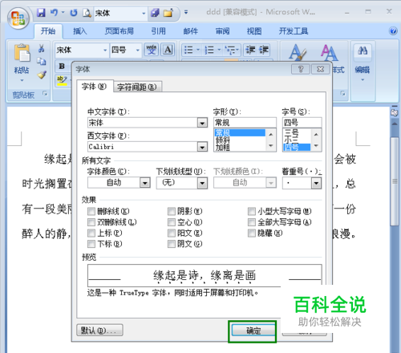
Task: Open Clipboard pane launcher arrow
Action: point(45,93)
